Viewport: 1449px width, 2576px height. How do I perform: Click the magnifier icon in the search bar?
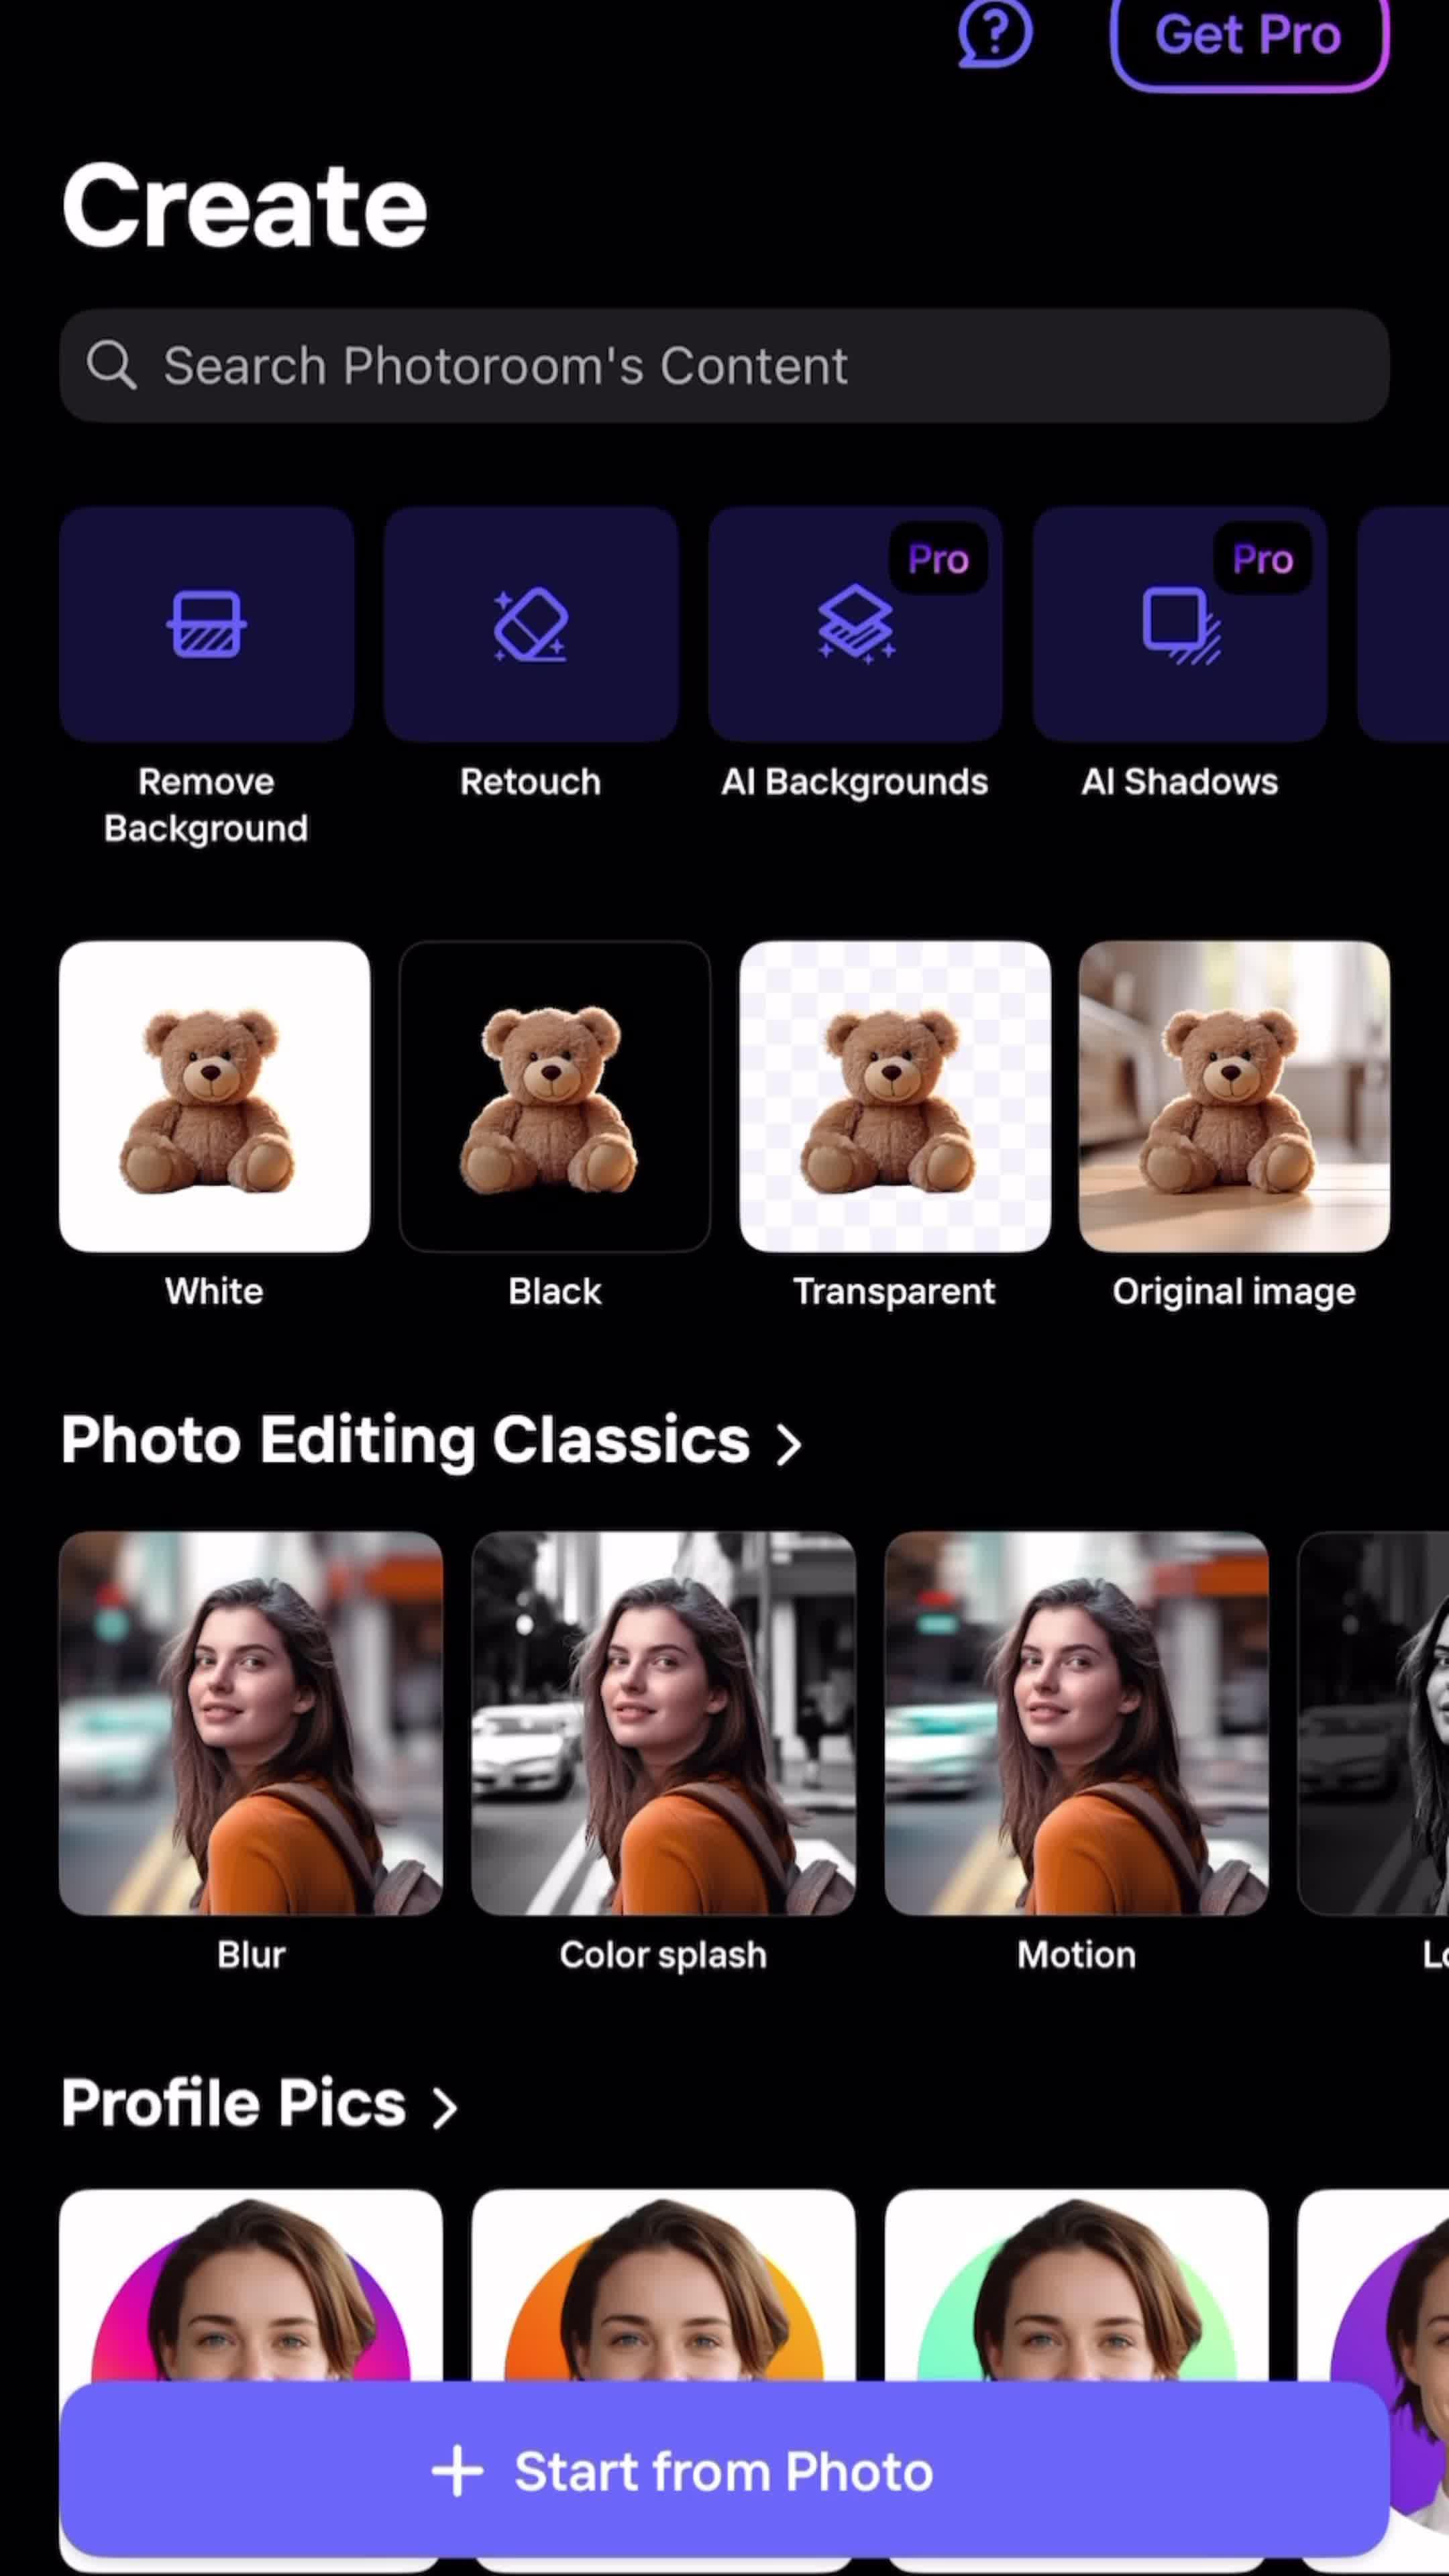(112, 365)
